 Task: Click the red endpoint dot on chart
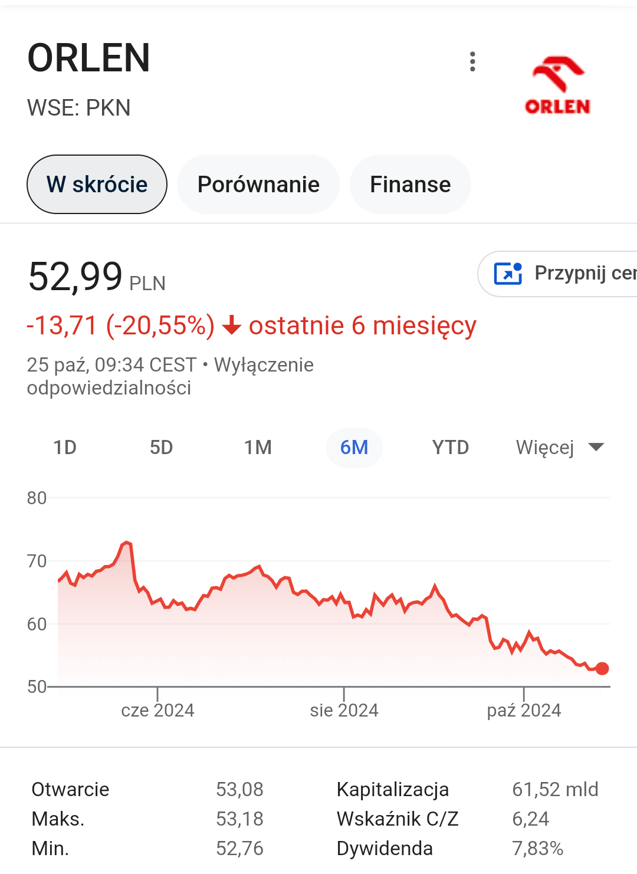coord(602,668)
